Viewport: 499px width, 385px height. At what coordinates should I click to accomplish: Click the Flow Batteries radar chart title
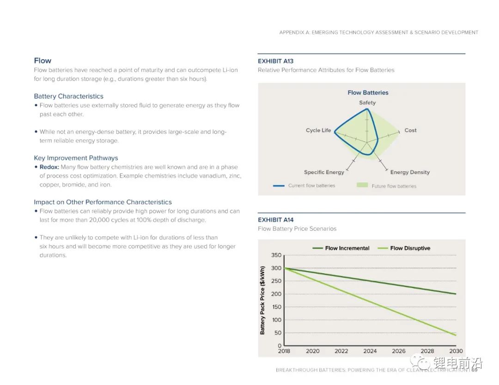pos(368,92)
